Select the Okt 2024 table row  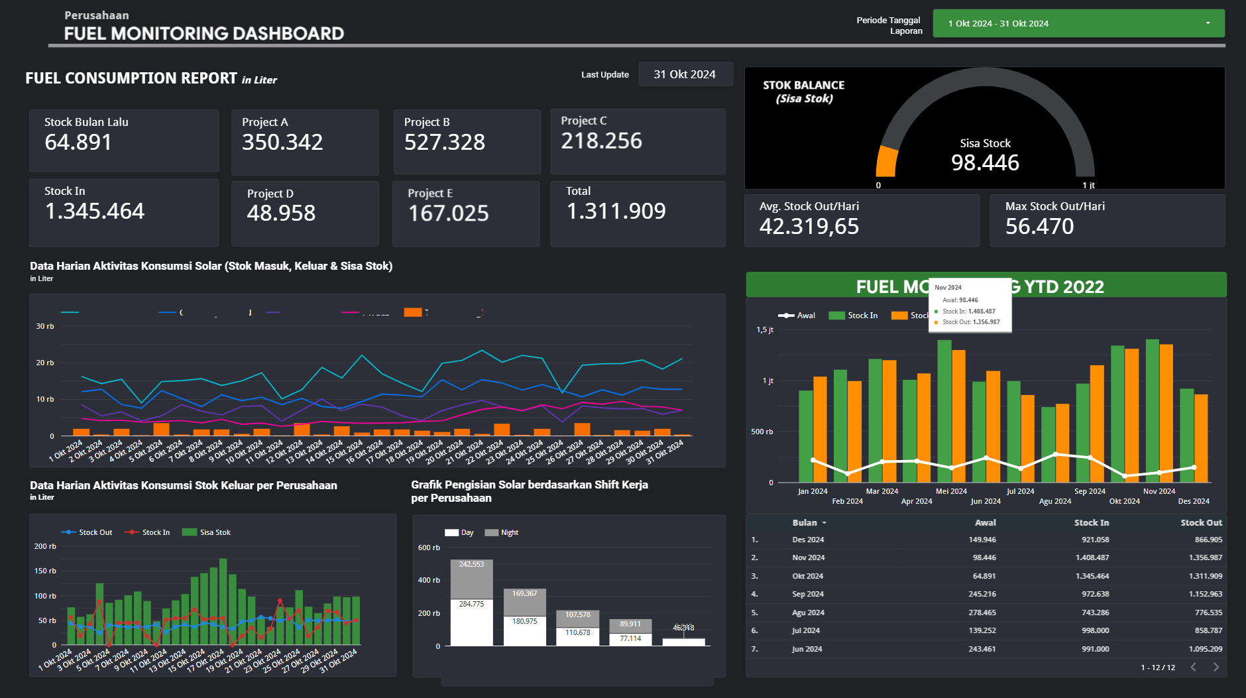pos(985,576)
